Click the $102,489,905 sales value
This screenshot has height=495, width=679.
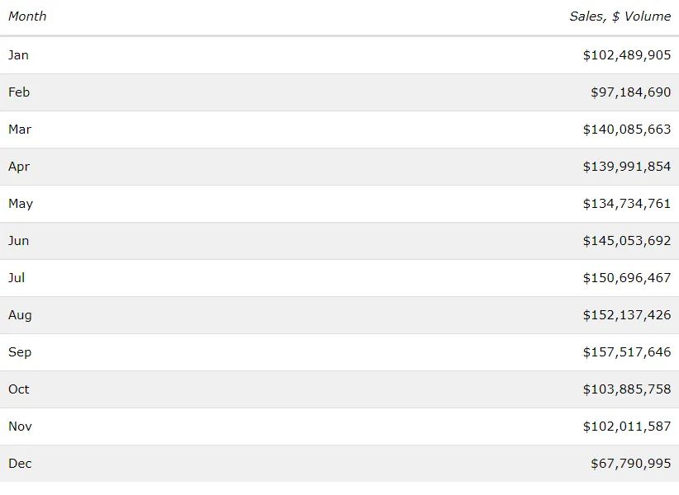coord(626,55)
